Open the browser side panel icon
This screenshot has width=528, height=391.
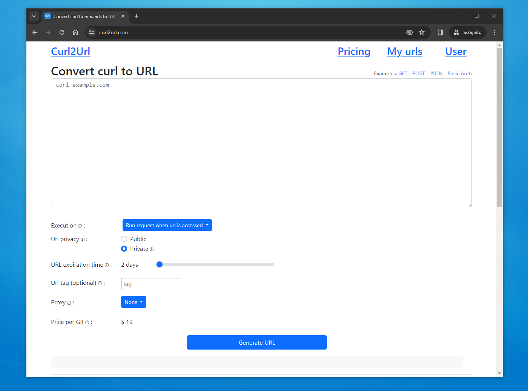tap(440, 32)
